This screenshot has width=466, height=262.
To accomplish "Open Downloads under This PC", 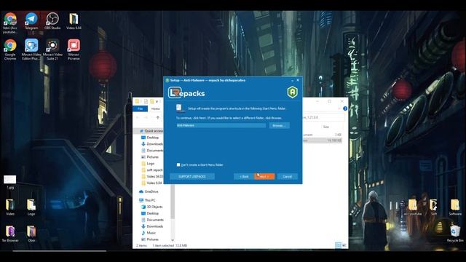I will pyautogui.click(x=153, y=226).
